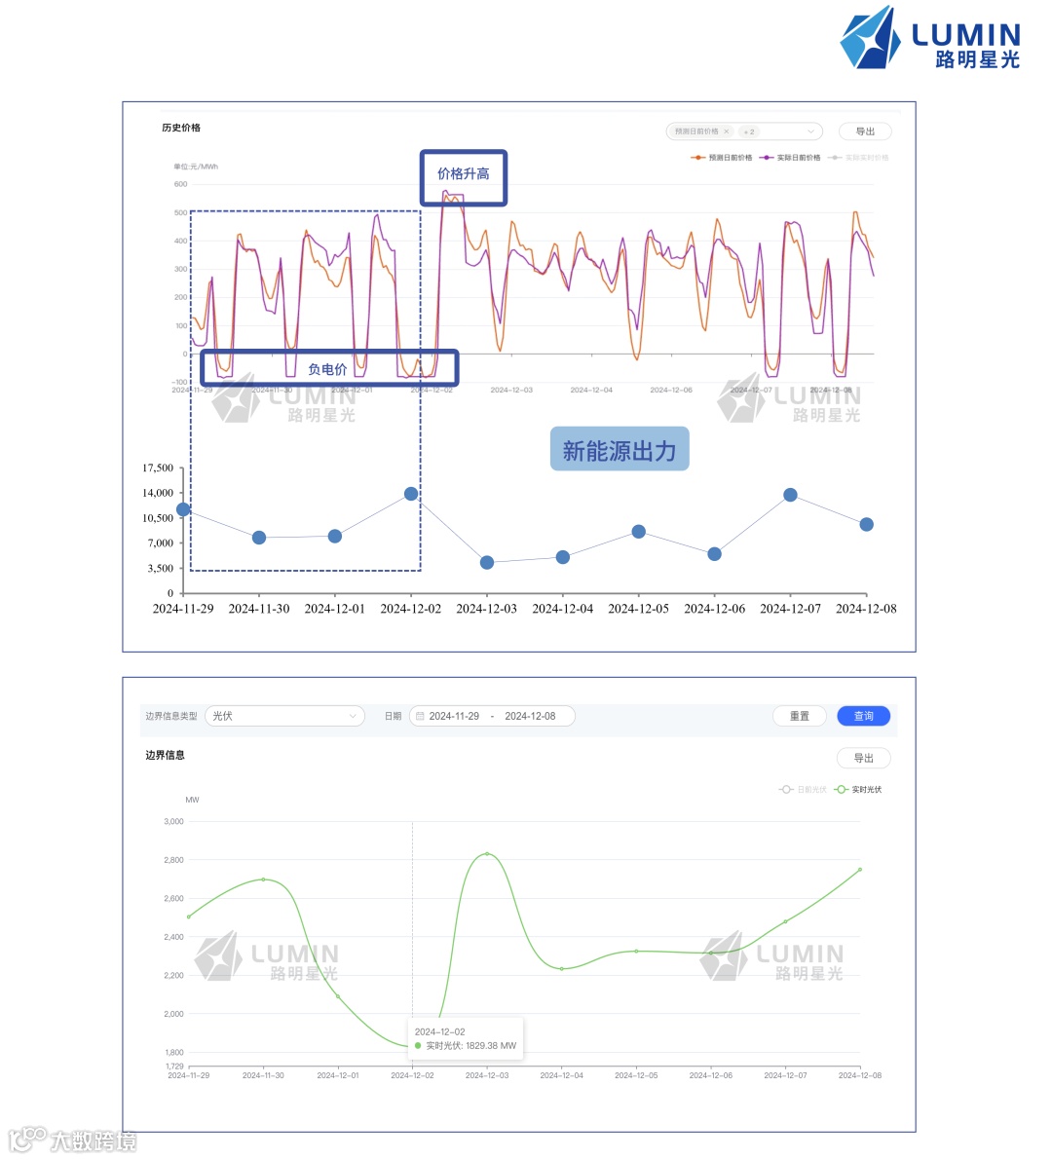Toggle the 实际日前价格 legend series
The height and width of the screenshot is (1160, 1052).
click(789, 158)
